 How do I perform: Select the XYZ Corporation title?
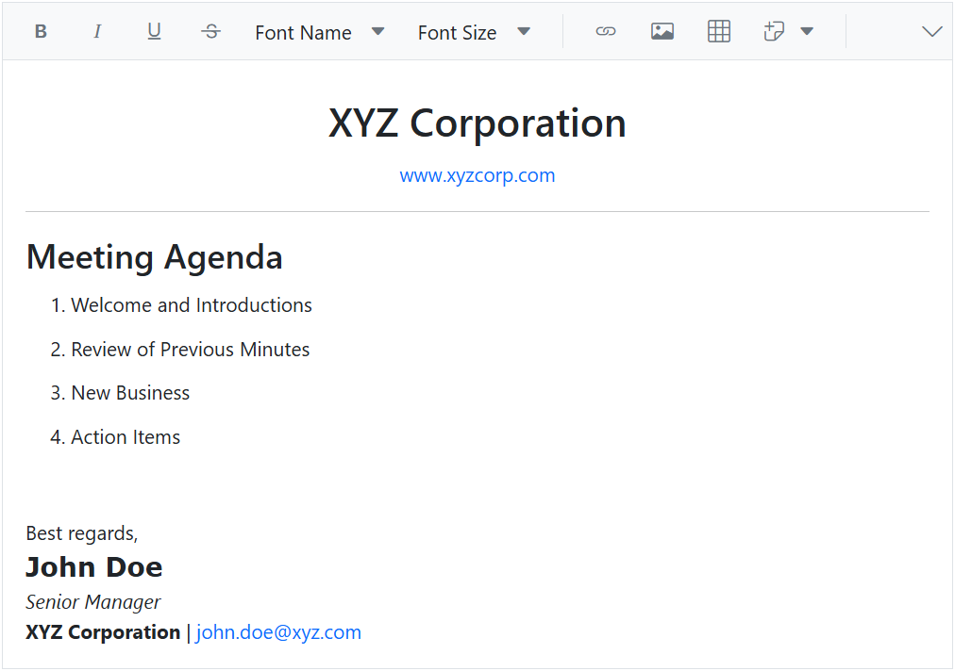pyautogui.click(x=477, y=123)
